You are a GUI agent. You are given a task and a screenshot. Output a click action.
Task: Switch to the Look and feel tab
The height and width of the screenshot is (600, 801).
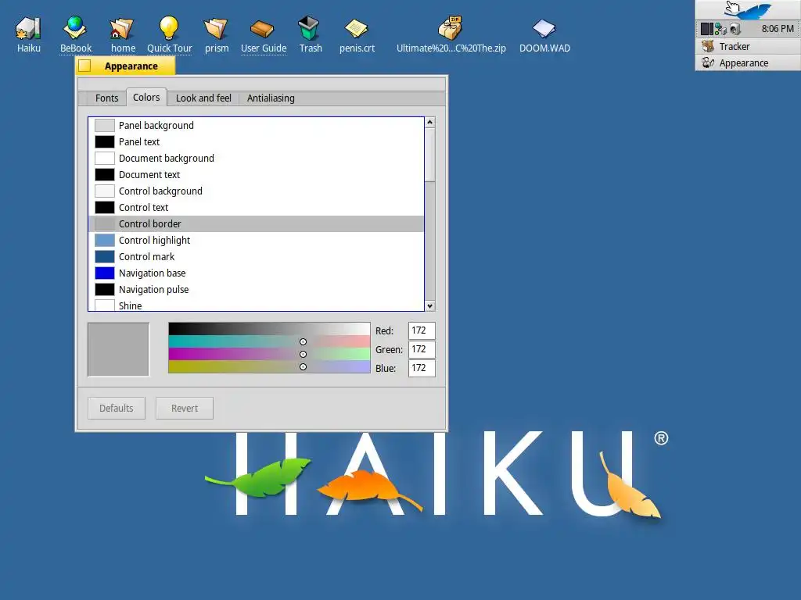pyautogui.click(x=203, y=98)
